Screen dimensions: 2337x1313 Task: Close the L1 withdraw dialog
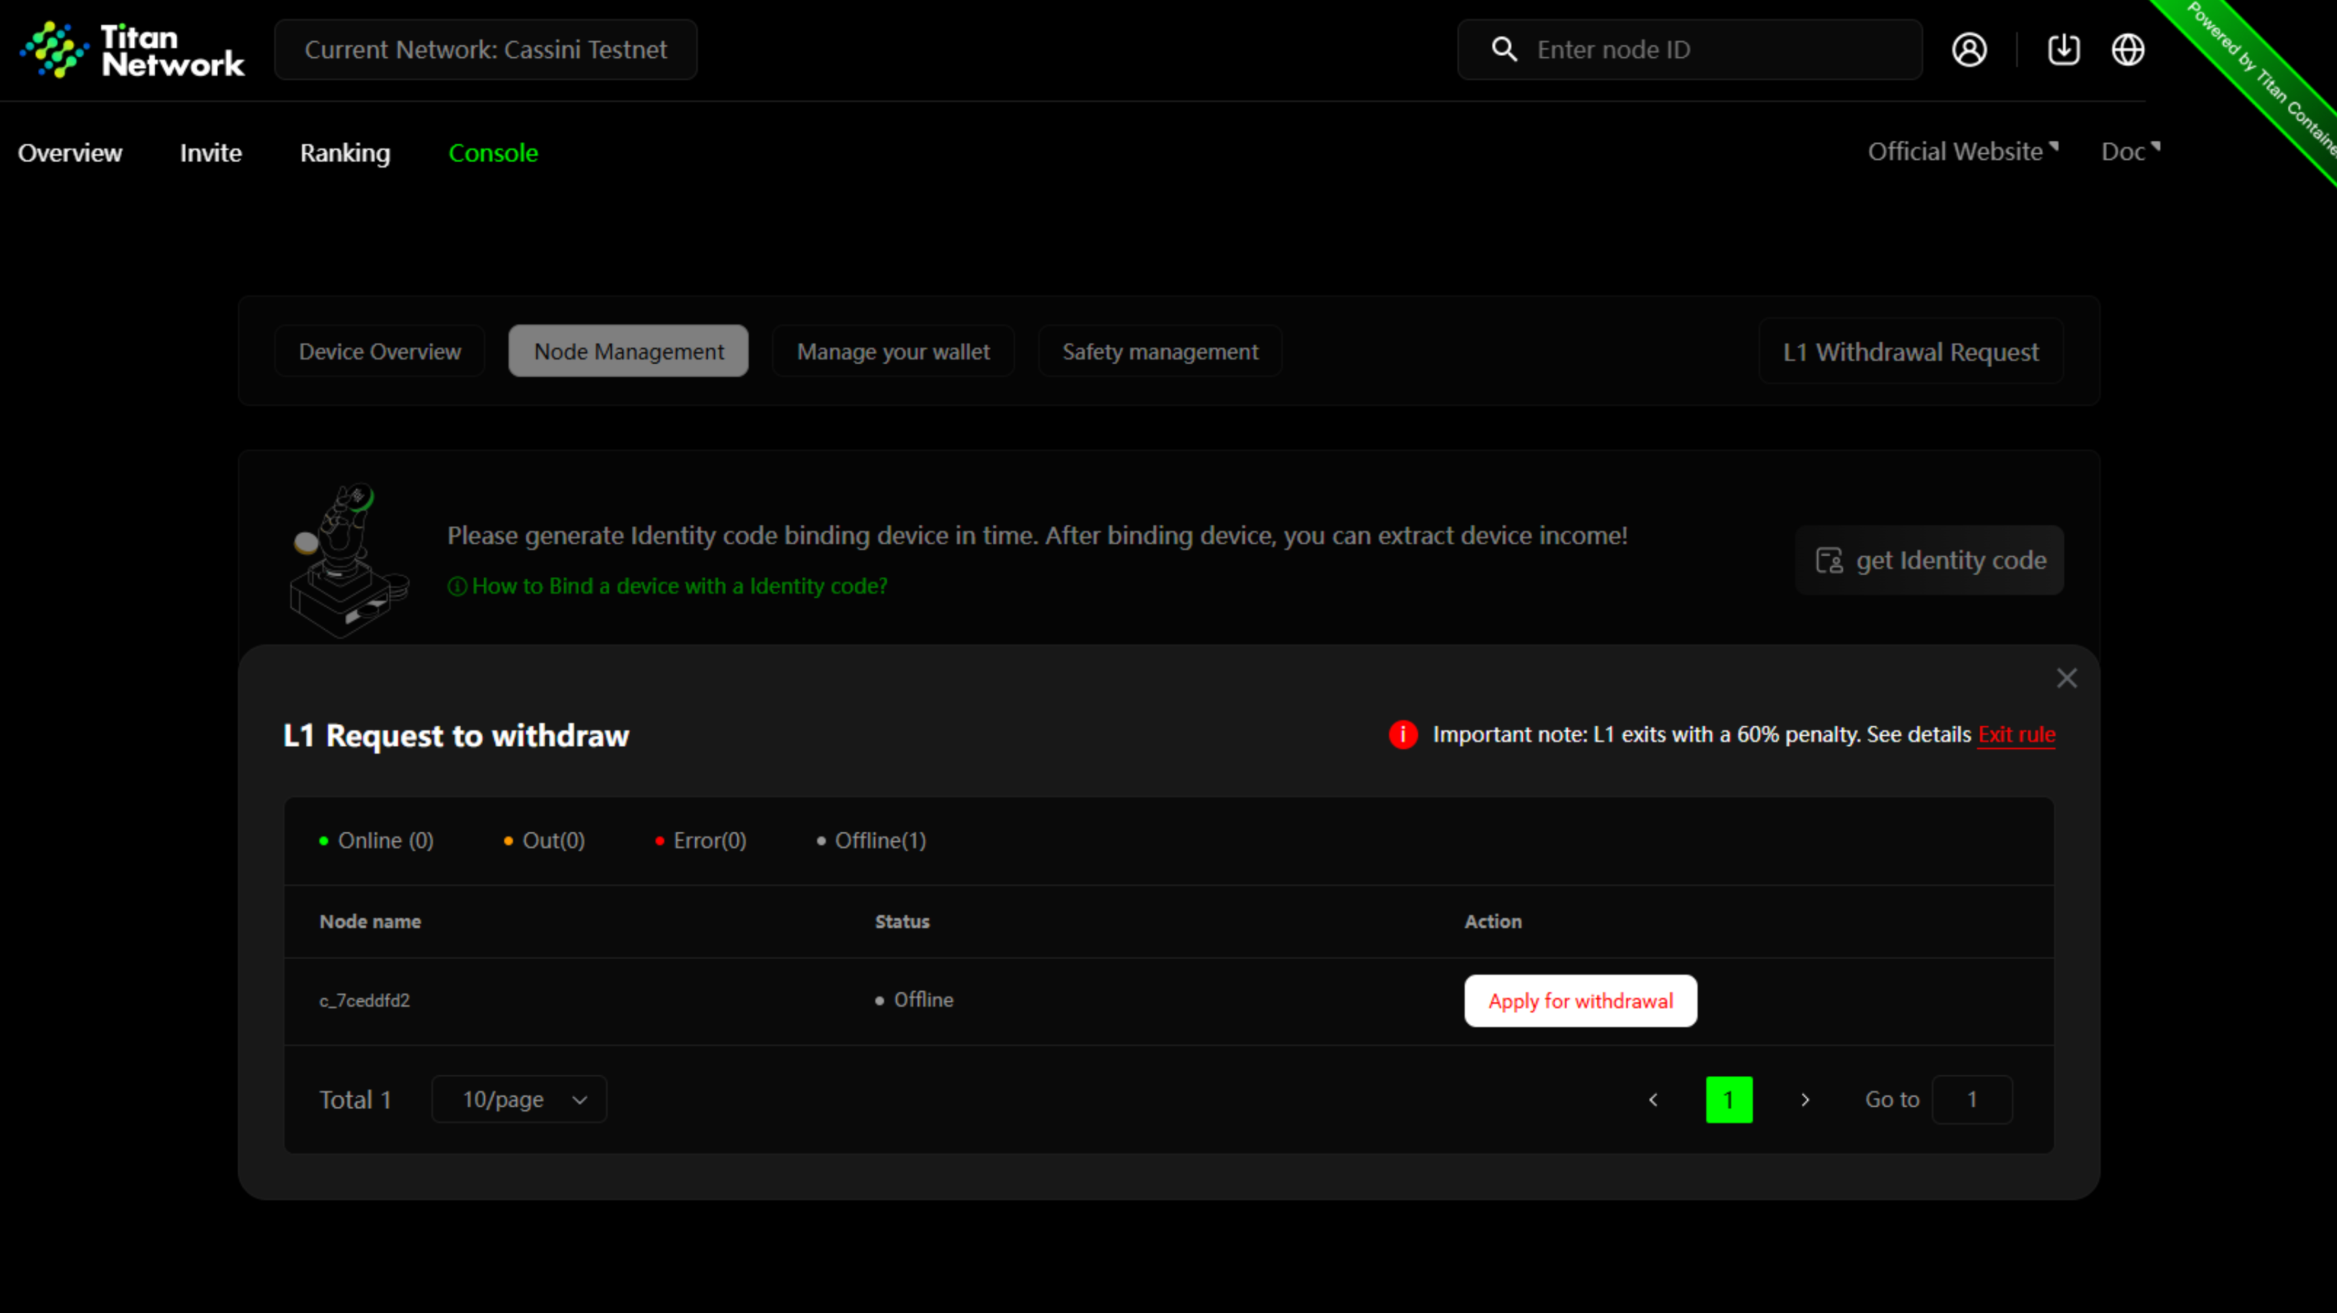2067,678
